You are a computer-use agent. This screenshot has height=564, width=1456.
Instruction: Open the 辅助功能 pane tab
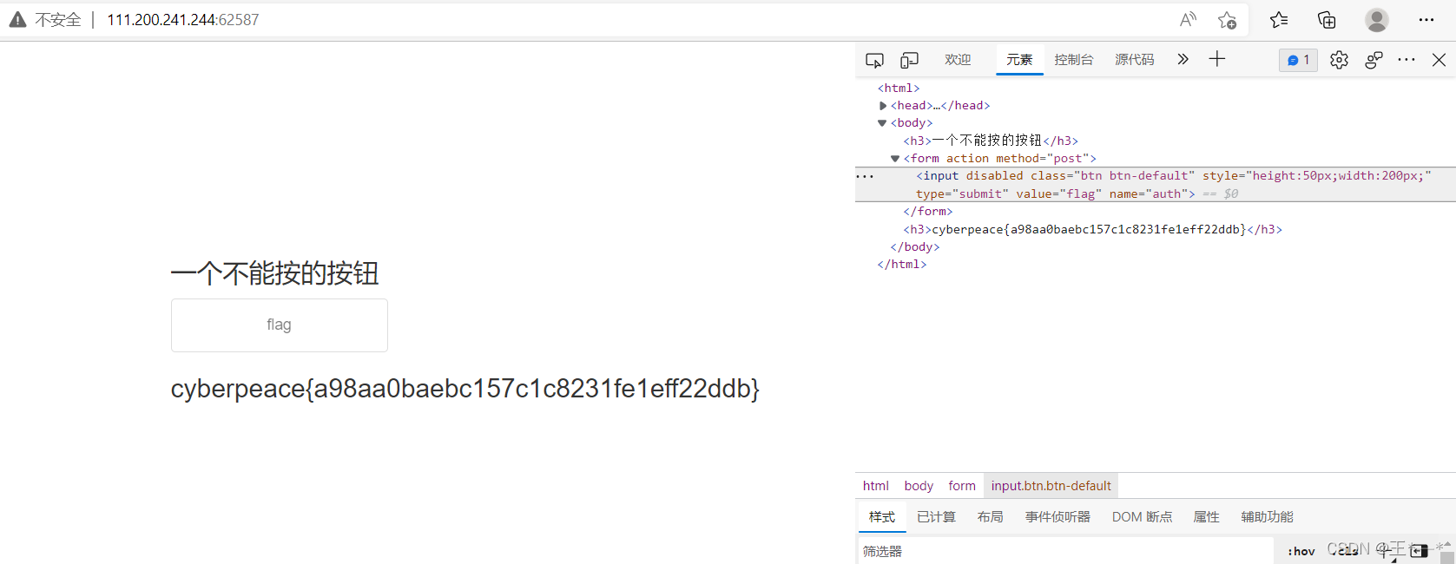click(1267, 517)
